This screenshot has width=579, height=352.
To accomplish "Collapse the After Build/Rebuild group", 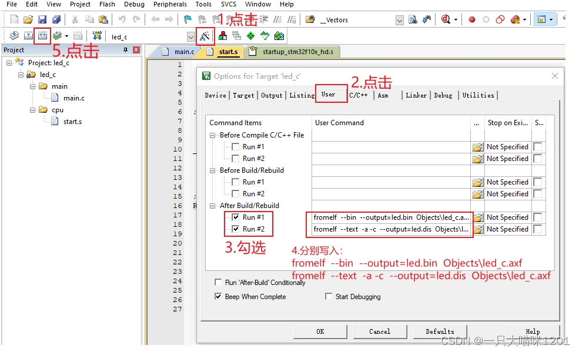I will click(x=213, y=206).
